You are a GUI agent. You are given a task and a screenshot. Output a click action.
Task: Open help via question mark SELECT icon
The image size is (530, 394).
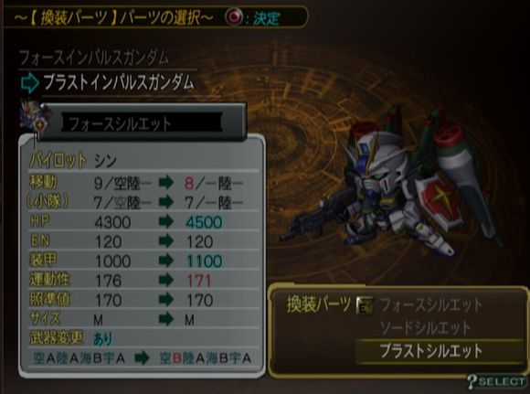(x=497, y=382)
